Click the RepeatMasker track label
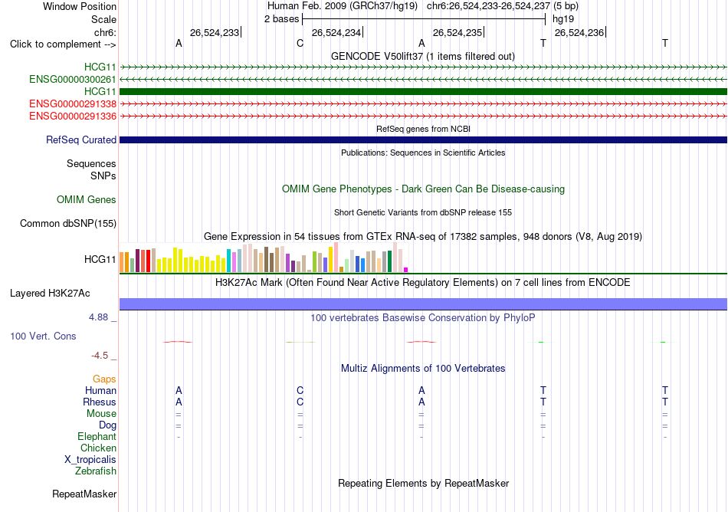The width and height of the screenshot is (728, 512). click(84, 494)
